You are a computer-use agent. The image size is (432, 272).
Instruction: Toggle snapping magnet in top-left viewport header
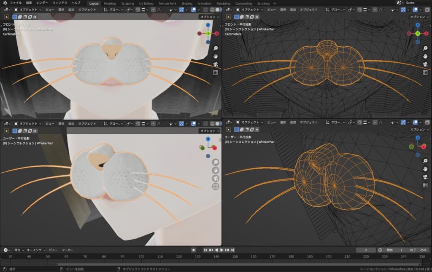(138, 9)
